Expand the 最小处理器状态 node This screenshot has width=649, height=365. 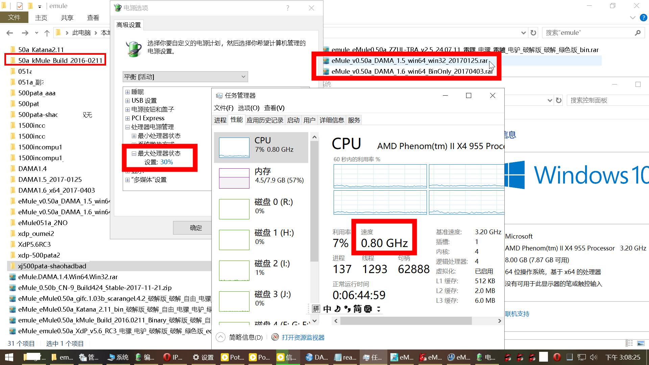point(134,136)
